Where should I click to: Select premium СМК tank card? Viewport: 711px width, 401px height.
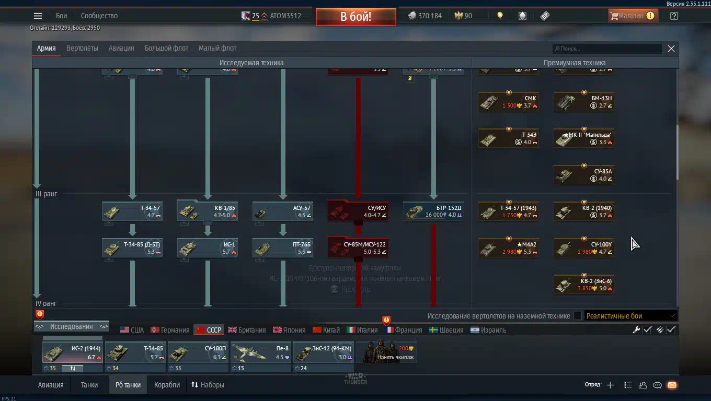(x=509, y=102)
